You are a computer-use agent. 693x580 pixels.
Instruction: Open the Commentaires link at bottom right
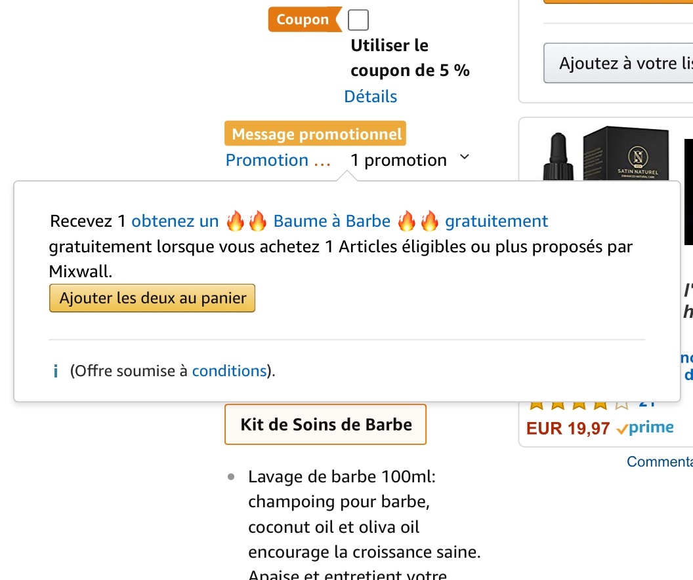(x=659, y=461)
